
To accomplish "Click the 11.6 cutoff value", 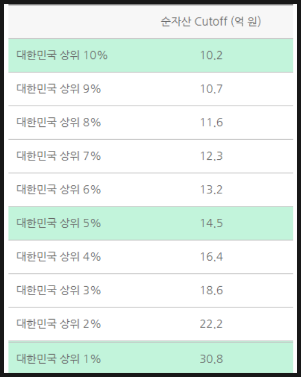I will coord(211,122).
